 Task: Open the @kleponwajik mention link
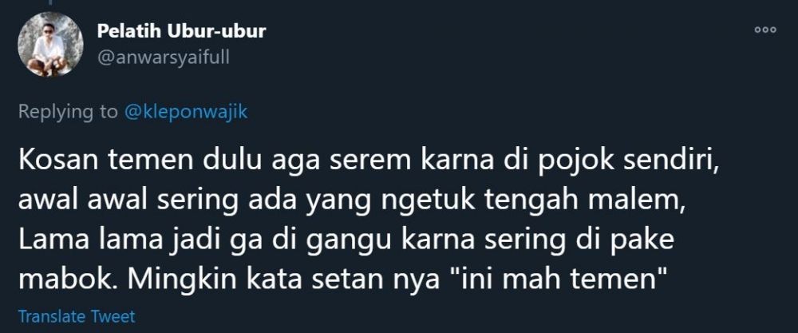click(x=186, y=112)
